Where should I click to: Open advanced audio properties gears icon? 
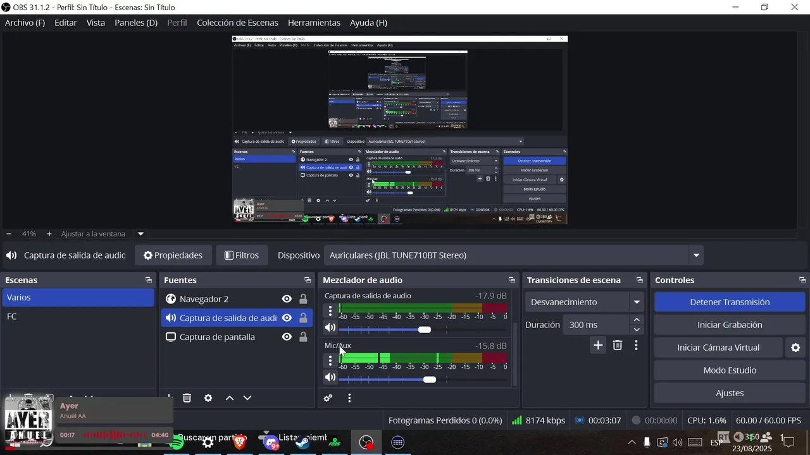328,398
